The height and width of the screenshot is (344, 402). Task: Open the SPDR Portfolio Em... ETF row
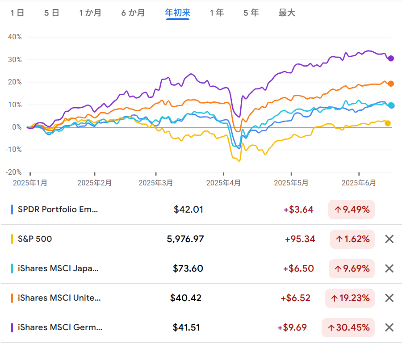[x=58, y=210]
